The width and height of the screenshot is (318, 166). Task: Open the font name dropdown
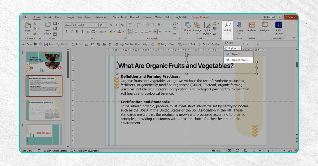97,25
